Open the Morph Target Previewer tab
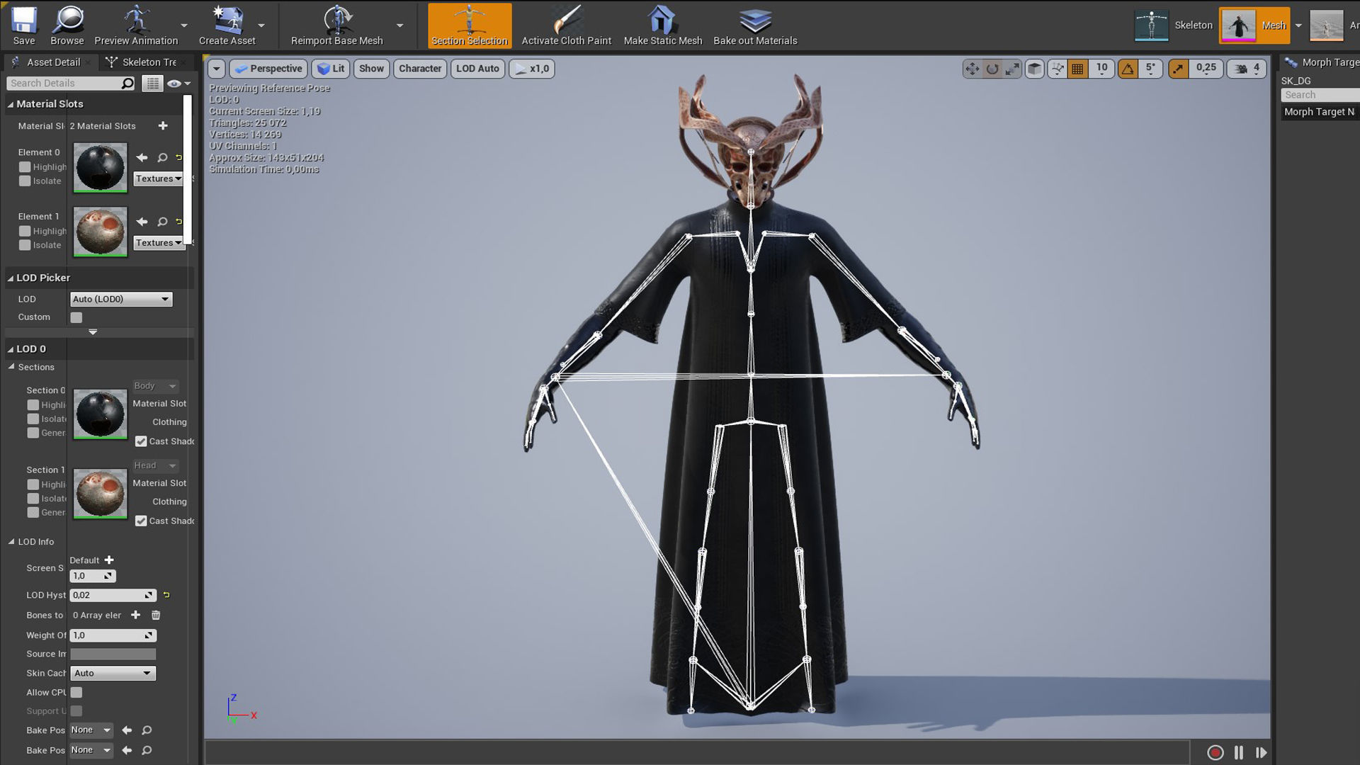The height and width of the screenshot is (765, 1360). coord(1321,62)
